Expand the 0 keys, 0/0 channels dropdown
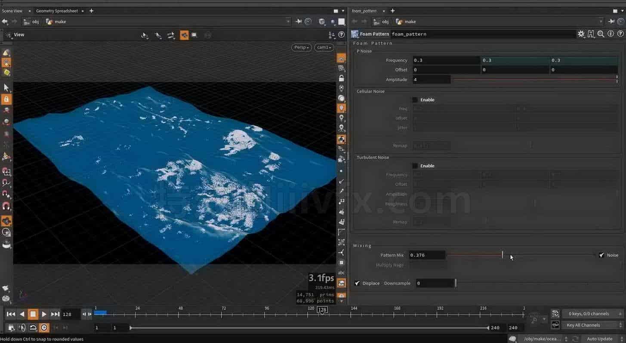Viewport: 626px width, 343px height. pos(592,314)
